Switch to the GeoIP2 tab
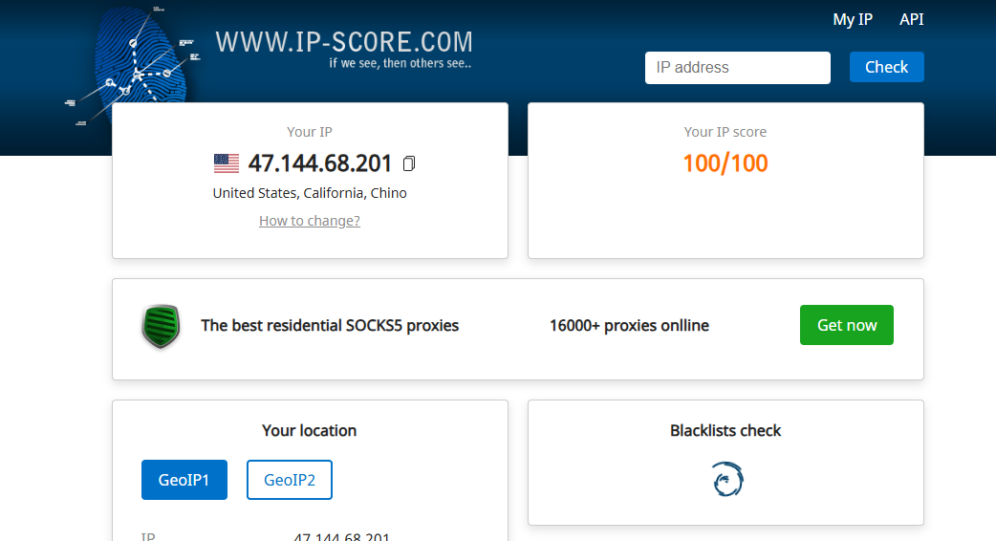 289,480
